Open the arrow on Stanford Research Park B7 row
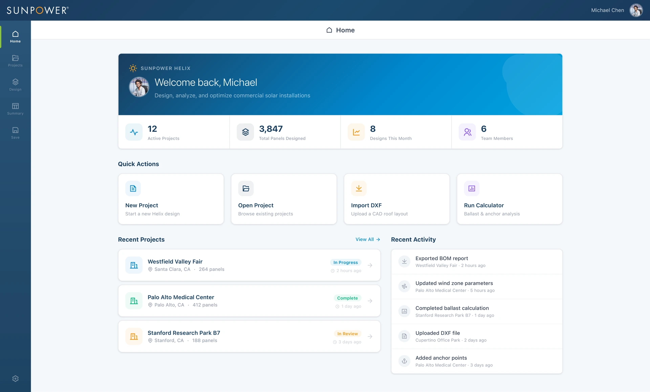The image size is (650, 392). pyautogui.click(x=370, y=336)
